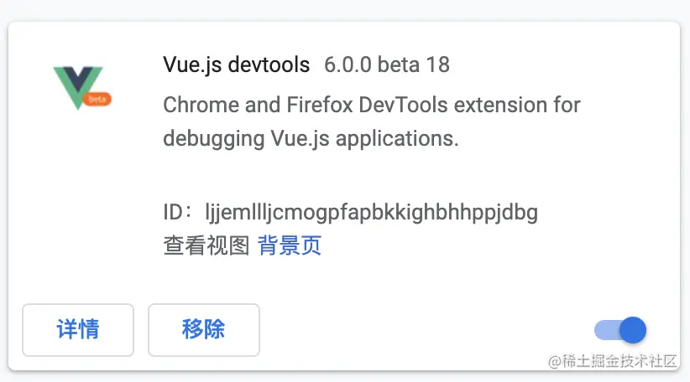The height and width of the screenshot is (382, 690).
Task: Click the word devtools in the title
Action: 269,65
